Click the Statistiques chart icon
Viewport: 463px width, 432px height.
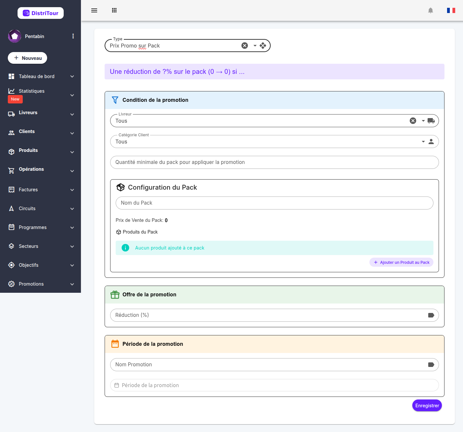pos(11,91)
